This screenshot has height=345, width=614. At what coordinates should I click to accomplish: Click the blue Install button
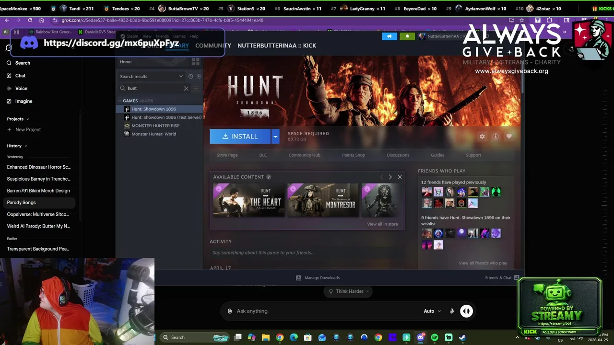(x=240, y=137)
